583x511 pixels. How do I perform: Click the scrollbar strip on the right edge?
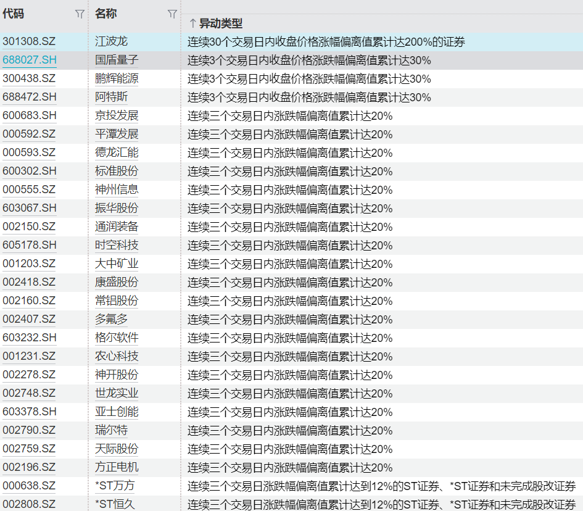pyautogui.click(x=581, y=247)
